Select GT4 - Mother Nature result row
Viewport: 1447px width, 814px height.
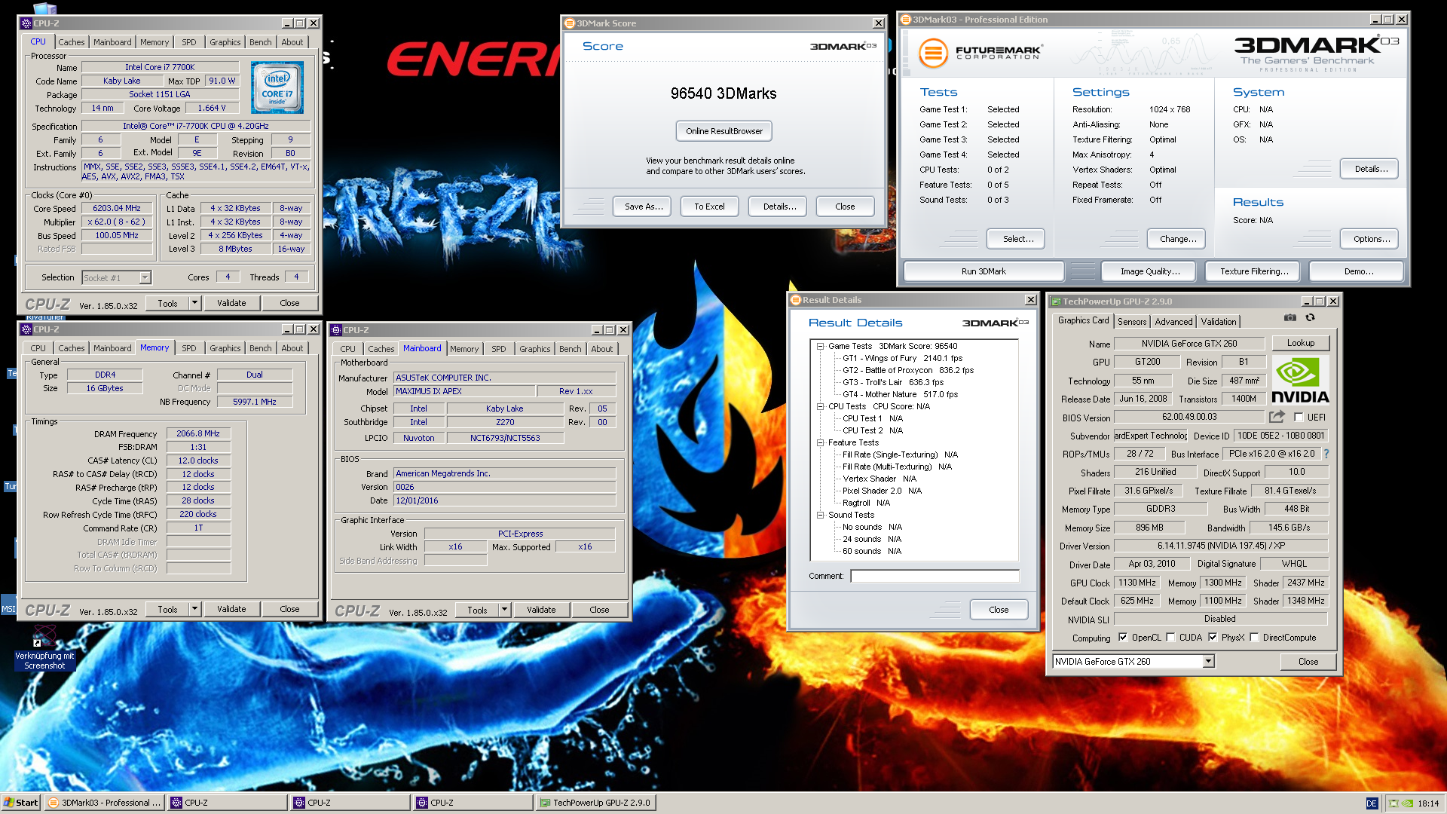click(900, 394)
